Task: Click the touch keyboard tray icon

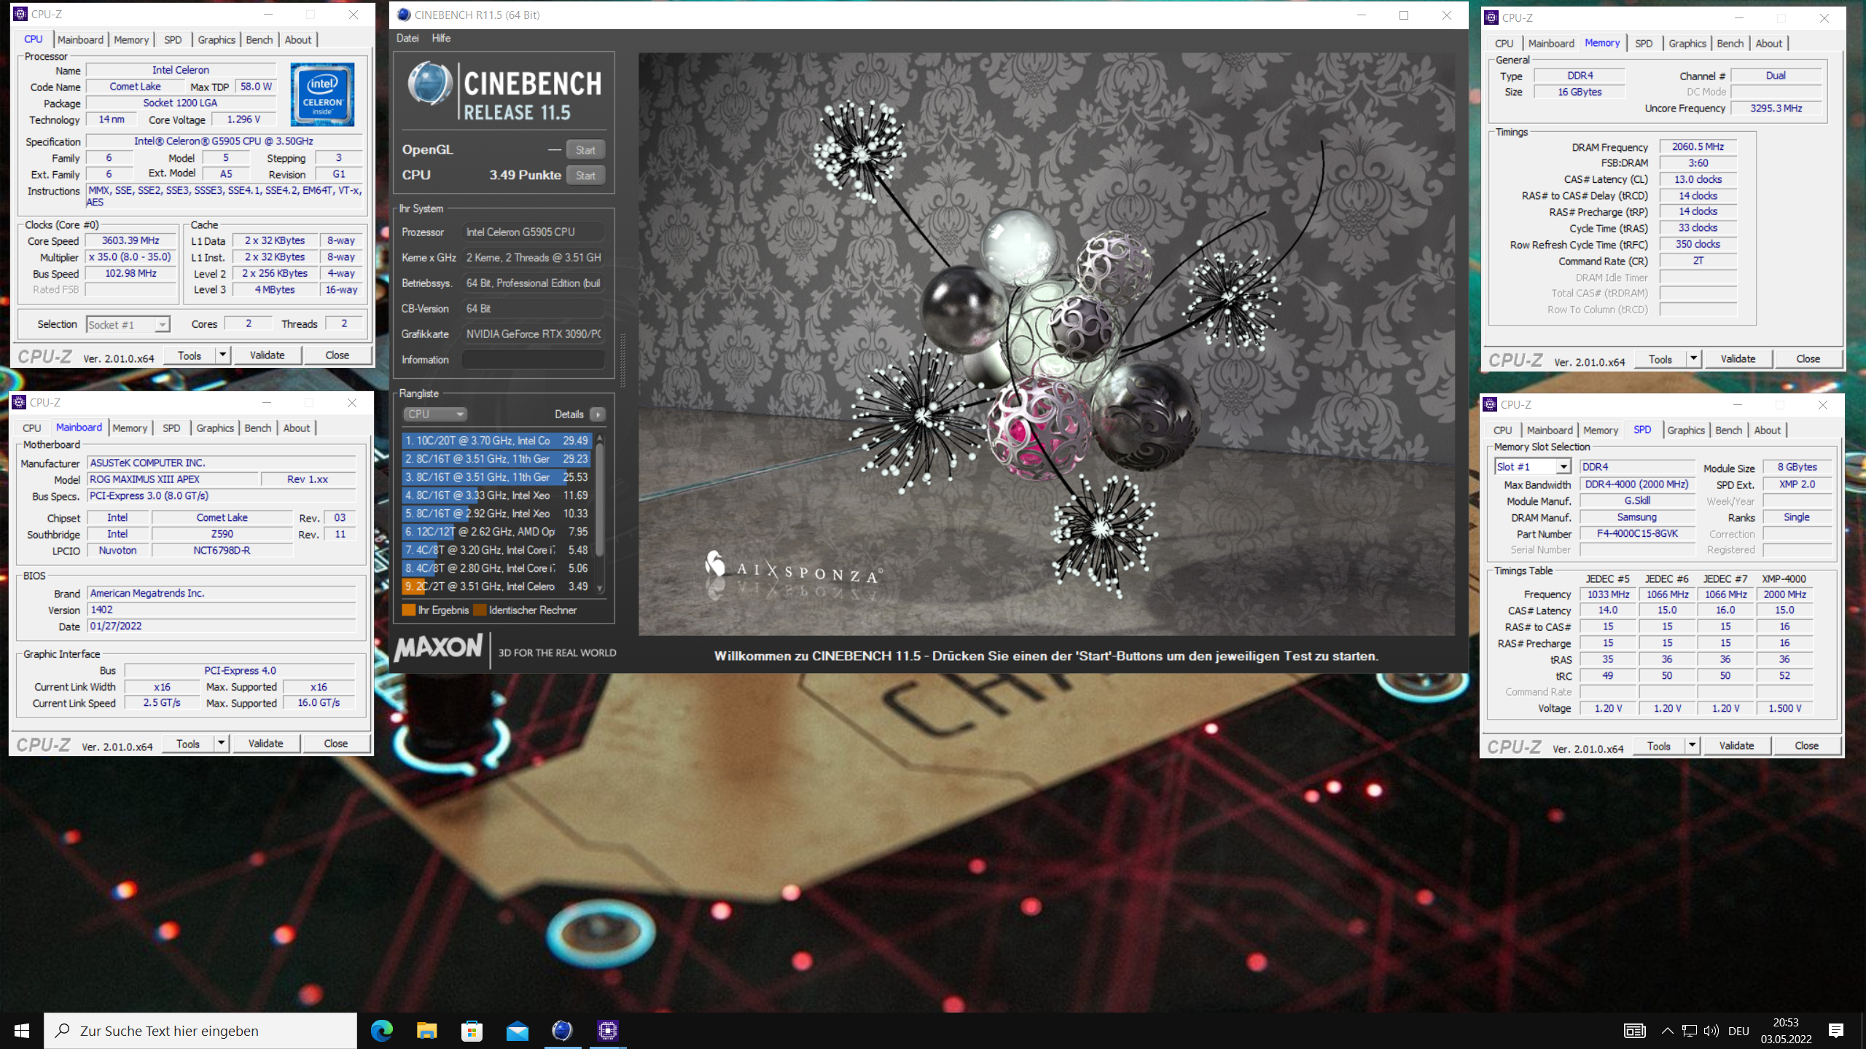Action: point(1635,1030)
